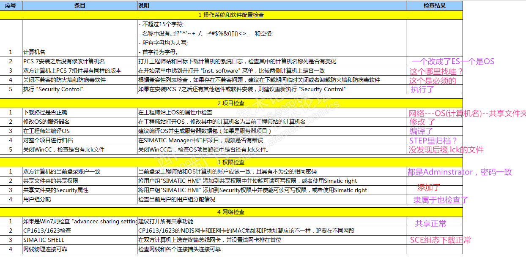Select result SCE组态下载正常
The width and height of the screenshot is (526, 274).
[440, 240]
